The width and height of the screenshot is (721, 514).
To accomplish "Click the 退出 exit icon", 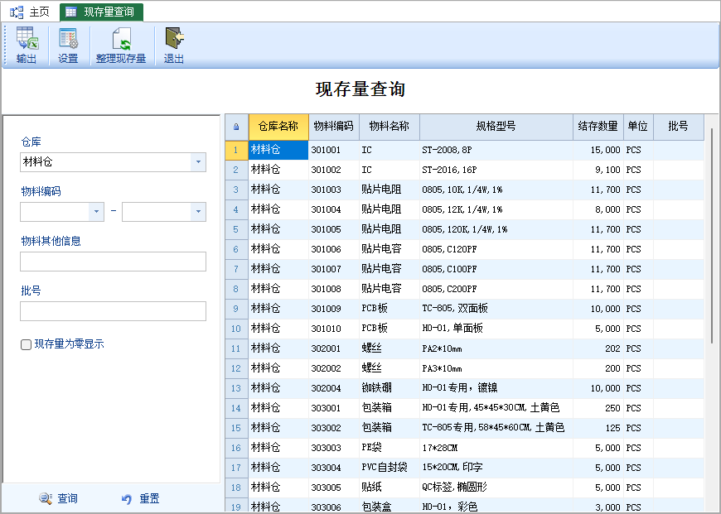I will tap(174, 46).
